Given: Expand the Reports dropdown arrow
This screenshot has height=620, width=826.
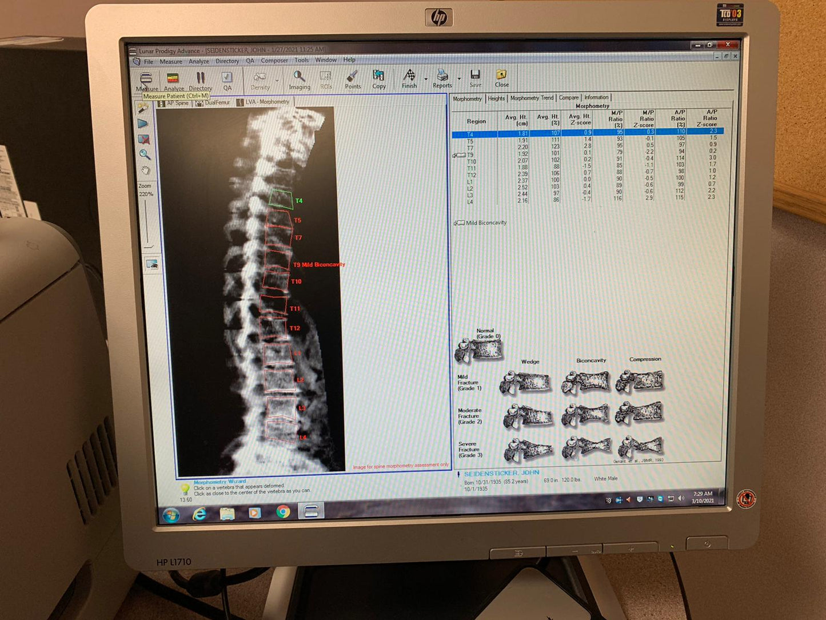Looking at the screenshot, I should coord(459,79).
